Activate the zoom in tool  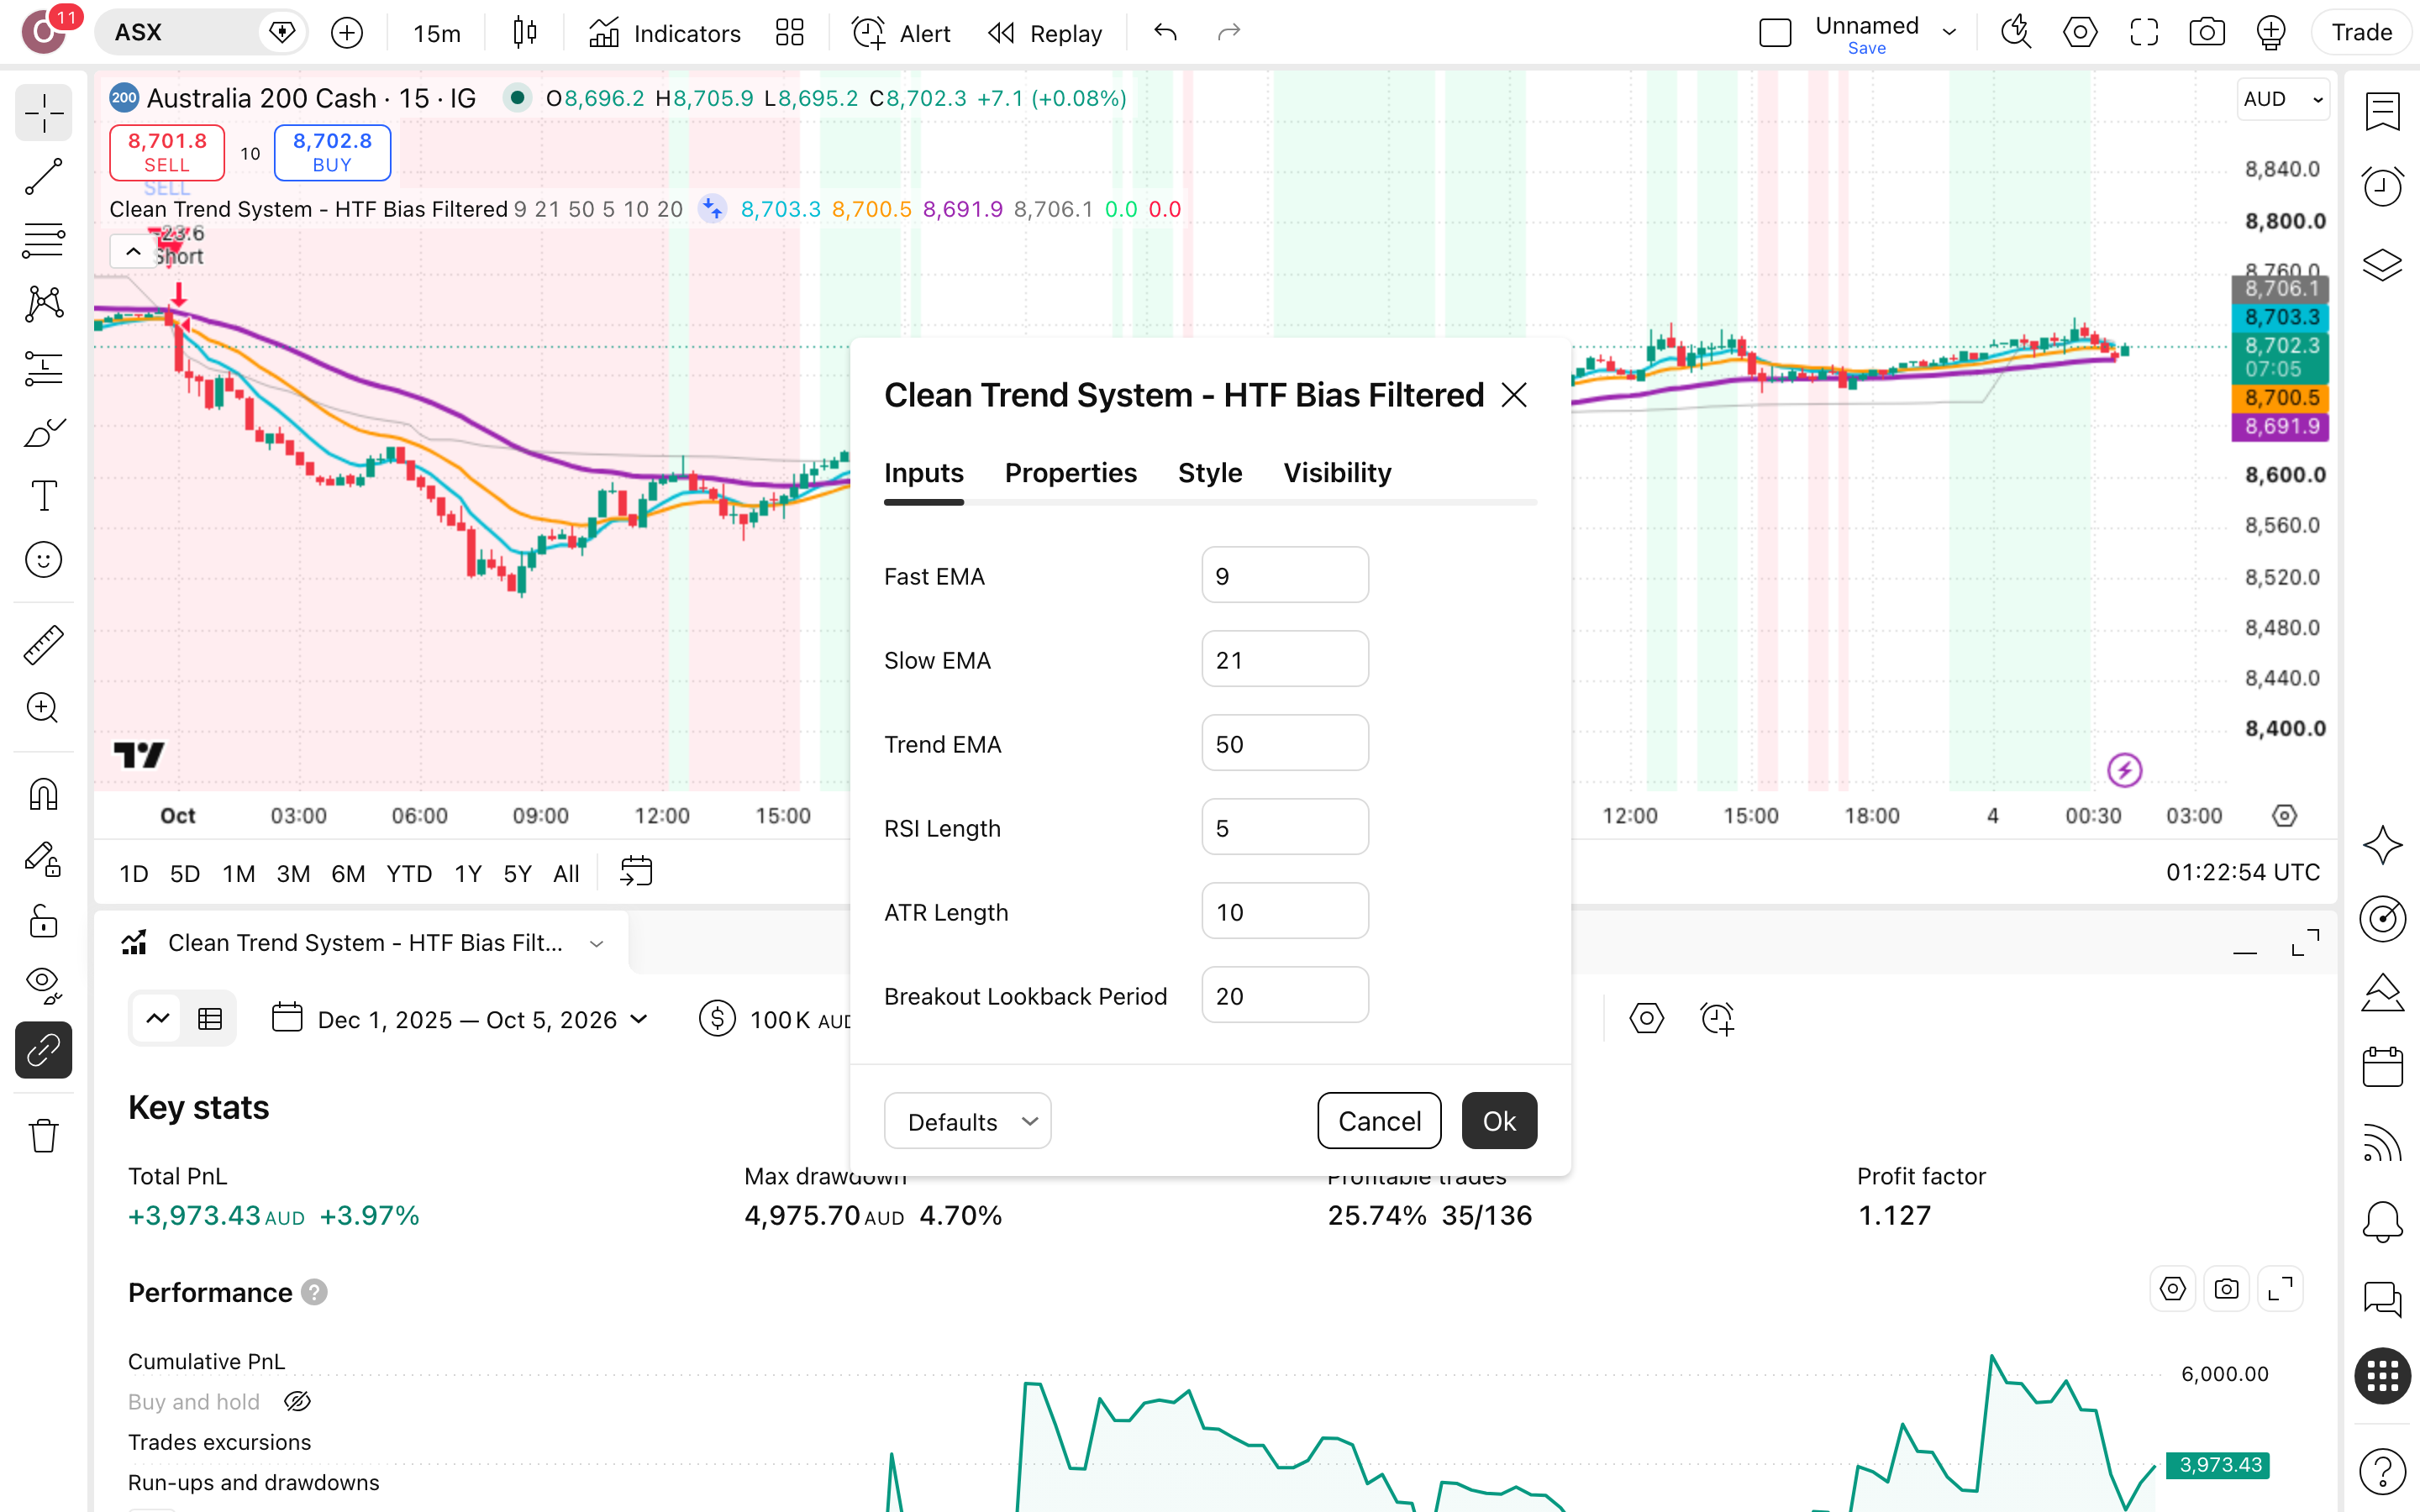(43, 708)
